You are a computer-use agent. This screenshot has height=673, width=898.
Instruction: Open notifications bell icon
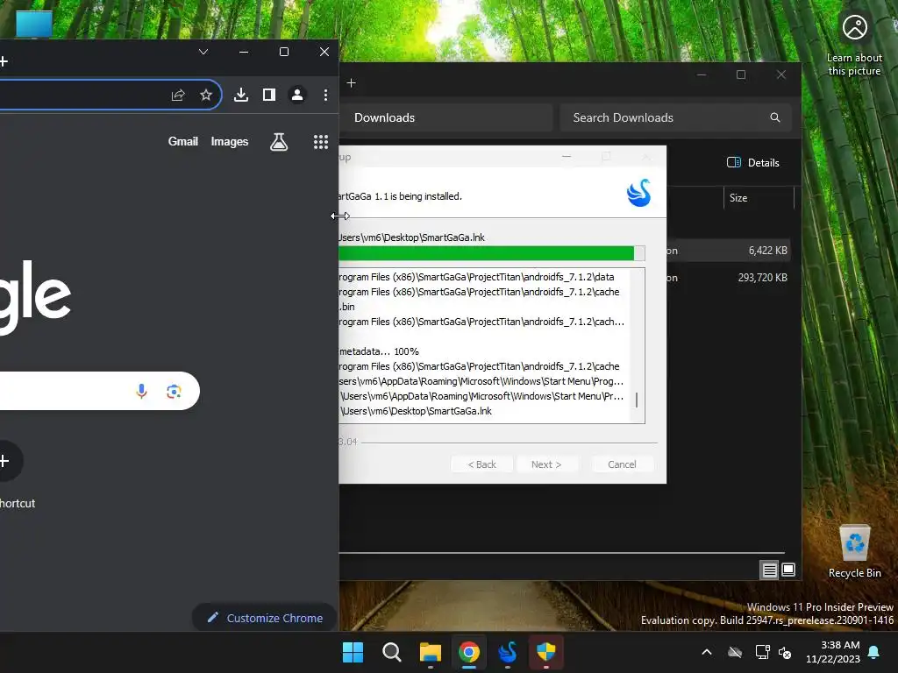[874, 652]
